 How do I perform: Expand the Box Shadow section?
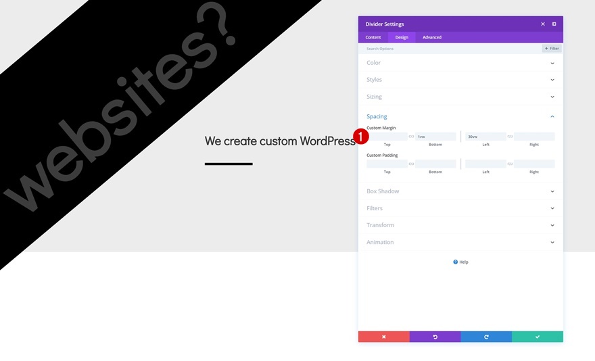click(x=460, y=191)
